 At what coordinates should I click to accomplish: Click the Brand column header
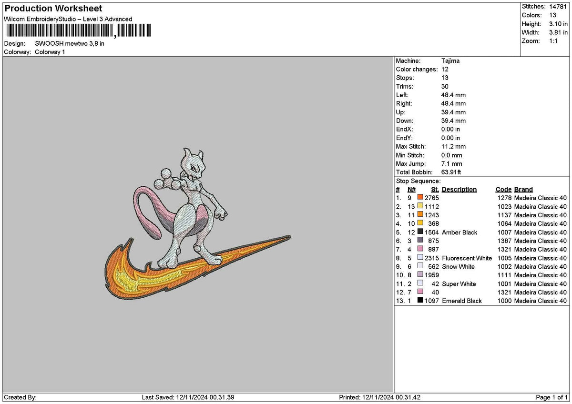click(524, 189)
